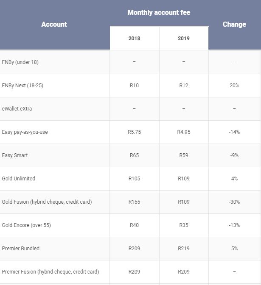Select the -30% change for Gold Fusion
Screen dimensions: 261x285
tap(234, 202)
